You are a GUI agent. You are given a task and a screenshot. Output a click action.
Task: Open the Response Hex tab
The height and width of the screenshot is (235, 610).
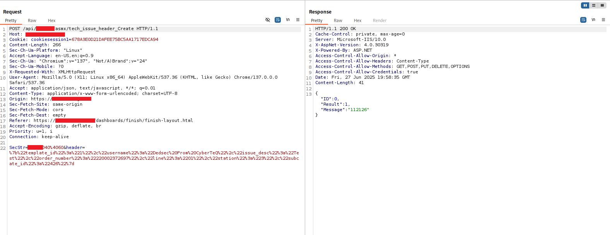(x=358, y=20)
